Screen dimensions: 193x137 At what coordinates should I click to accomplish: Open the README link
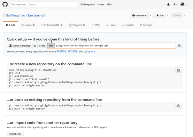point(62,51)
